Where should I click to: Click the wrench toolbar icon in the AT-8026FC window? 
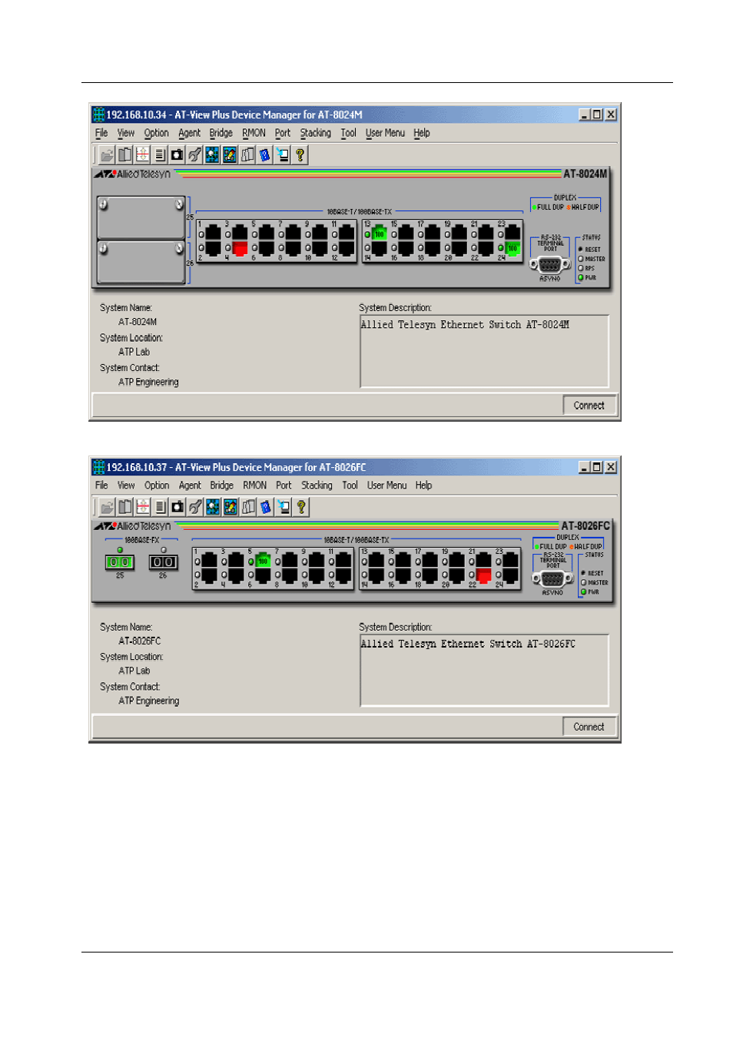point(196,507)
